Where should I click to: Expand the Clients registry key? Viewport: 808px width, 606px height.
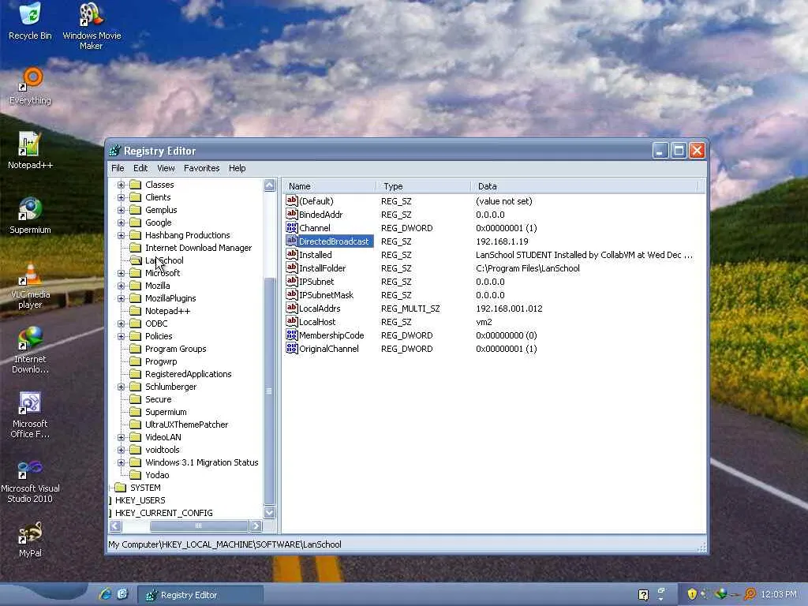(121, 197)
